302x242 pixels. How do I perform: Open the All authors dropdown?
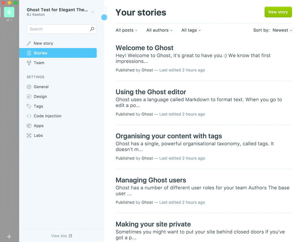tap(159, 30)
